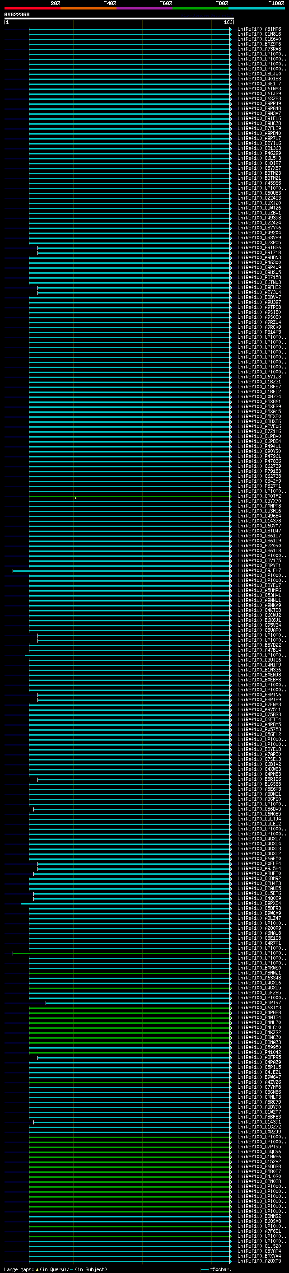
Task: Click the label UniRef100_P47961
Action: pos(259,456)
